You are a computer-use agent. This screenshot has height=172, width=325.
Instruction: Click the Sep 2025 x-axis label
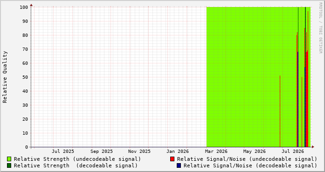pos(101,151)
